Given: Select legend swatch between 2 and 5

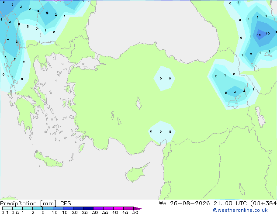Looking at the screenshot, I should [x=38, y=208].
